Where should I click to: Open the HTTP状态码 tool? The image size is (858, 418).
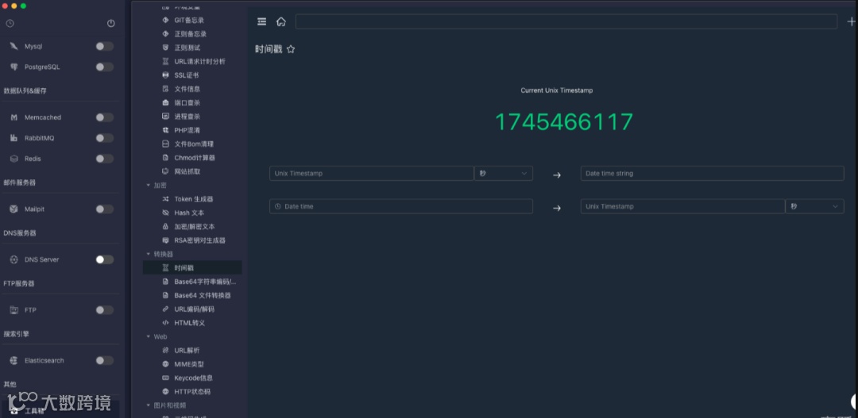click(192, 391)
